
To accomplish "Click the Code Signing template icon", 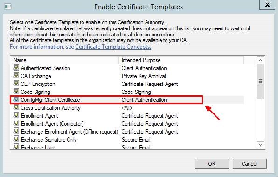I will [16, 92].
